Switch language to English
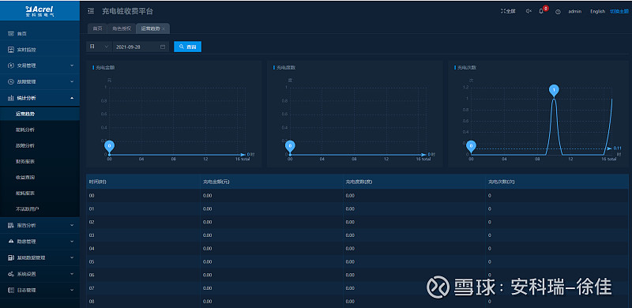Image resolution: width=632 pixels, height=308 pixels. [598, 11]
